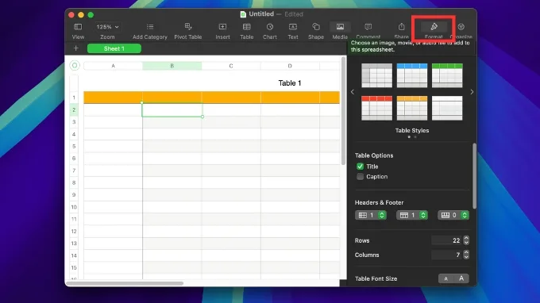Click the Media toolbar button

click(340, 27)
